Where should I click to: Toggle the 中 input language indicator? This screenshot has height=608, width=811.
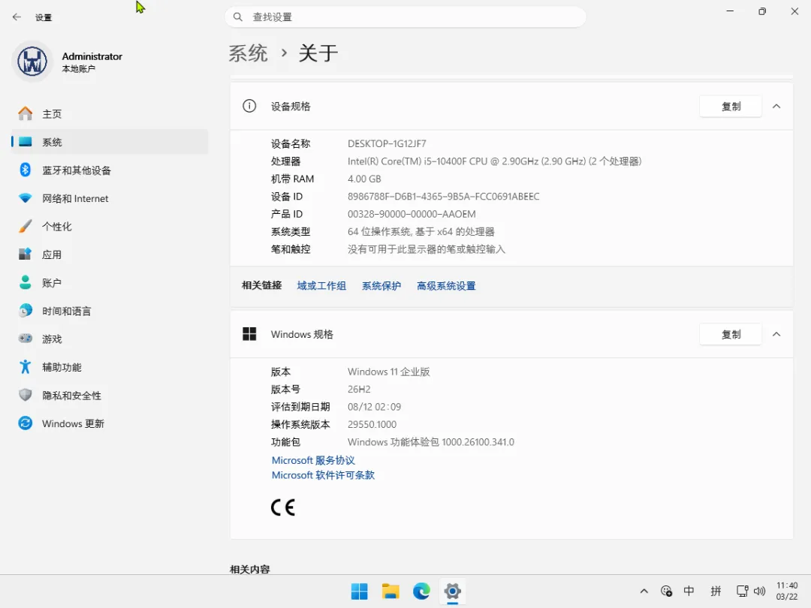[689, 591]
